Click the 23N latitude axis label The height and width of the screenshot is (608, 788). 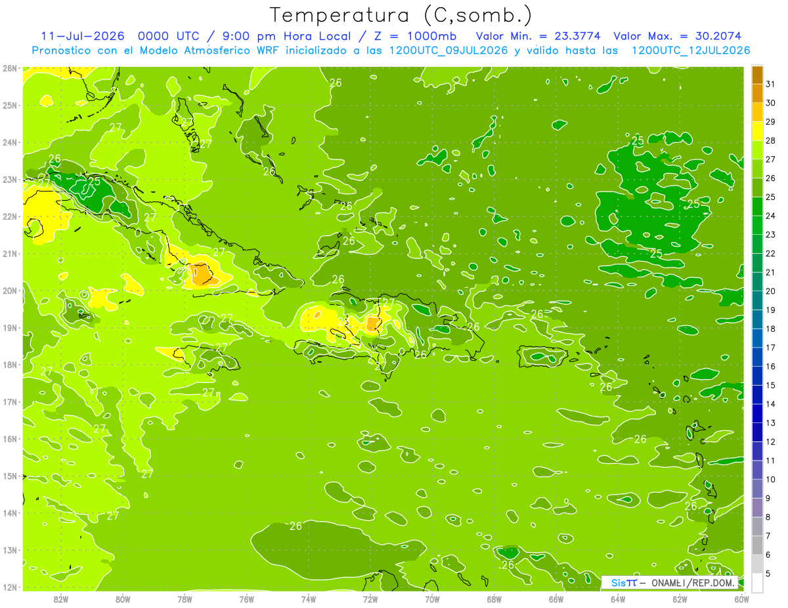tap(10, 179)
